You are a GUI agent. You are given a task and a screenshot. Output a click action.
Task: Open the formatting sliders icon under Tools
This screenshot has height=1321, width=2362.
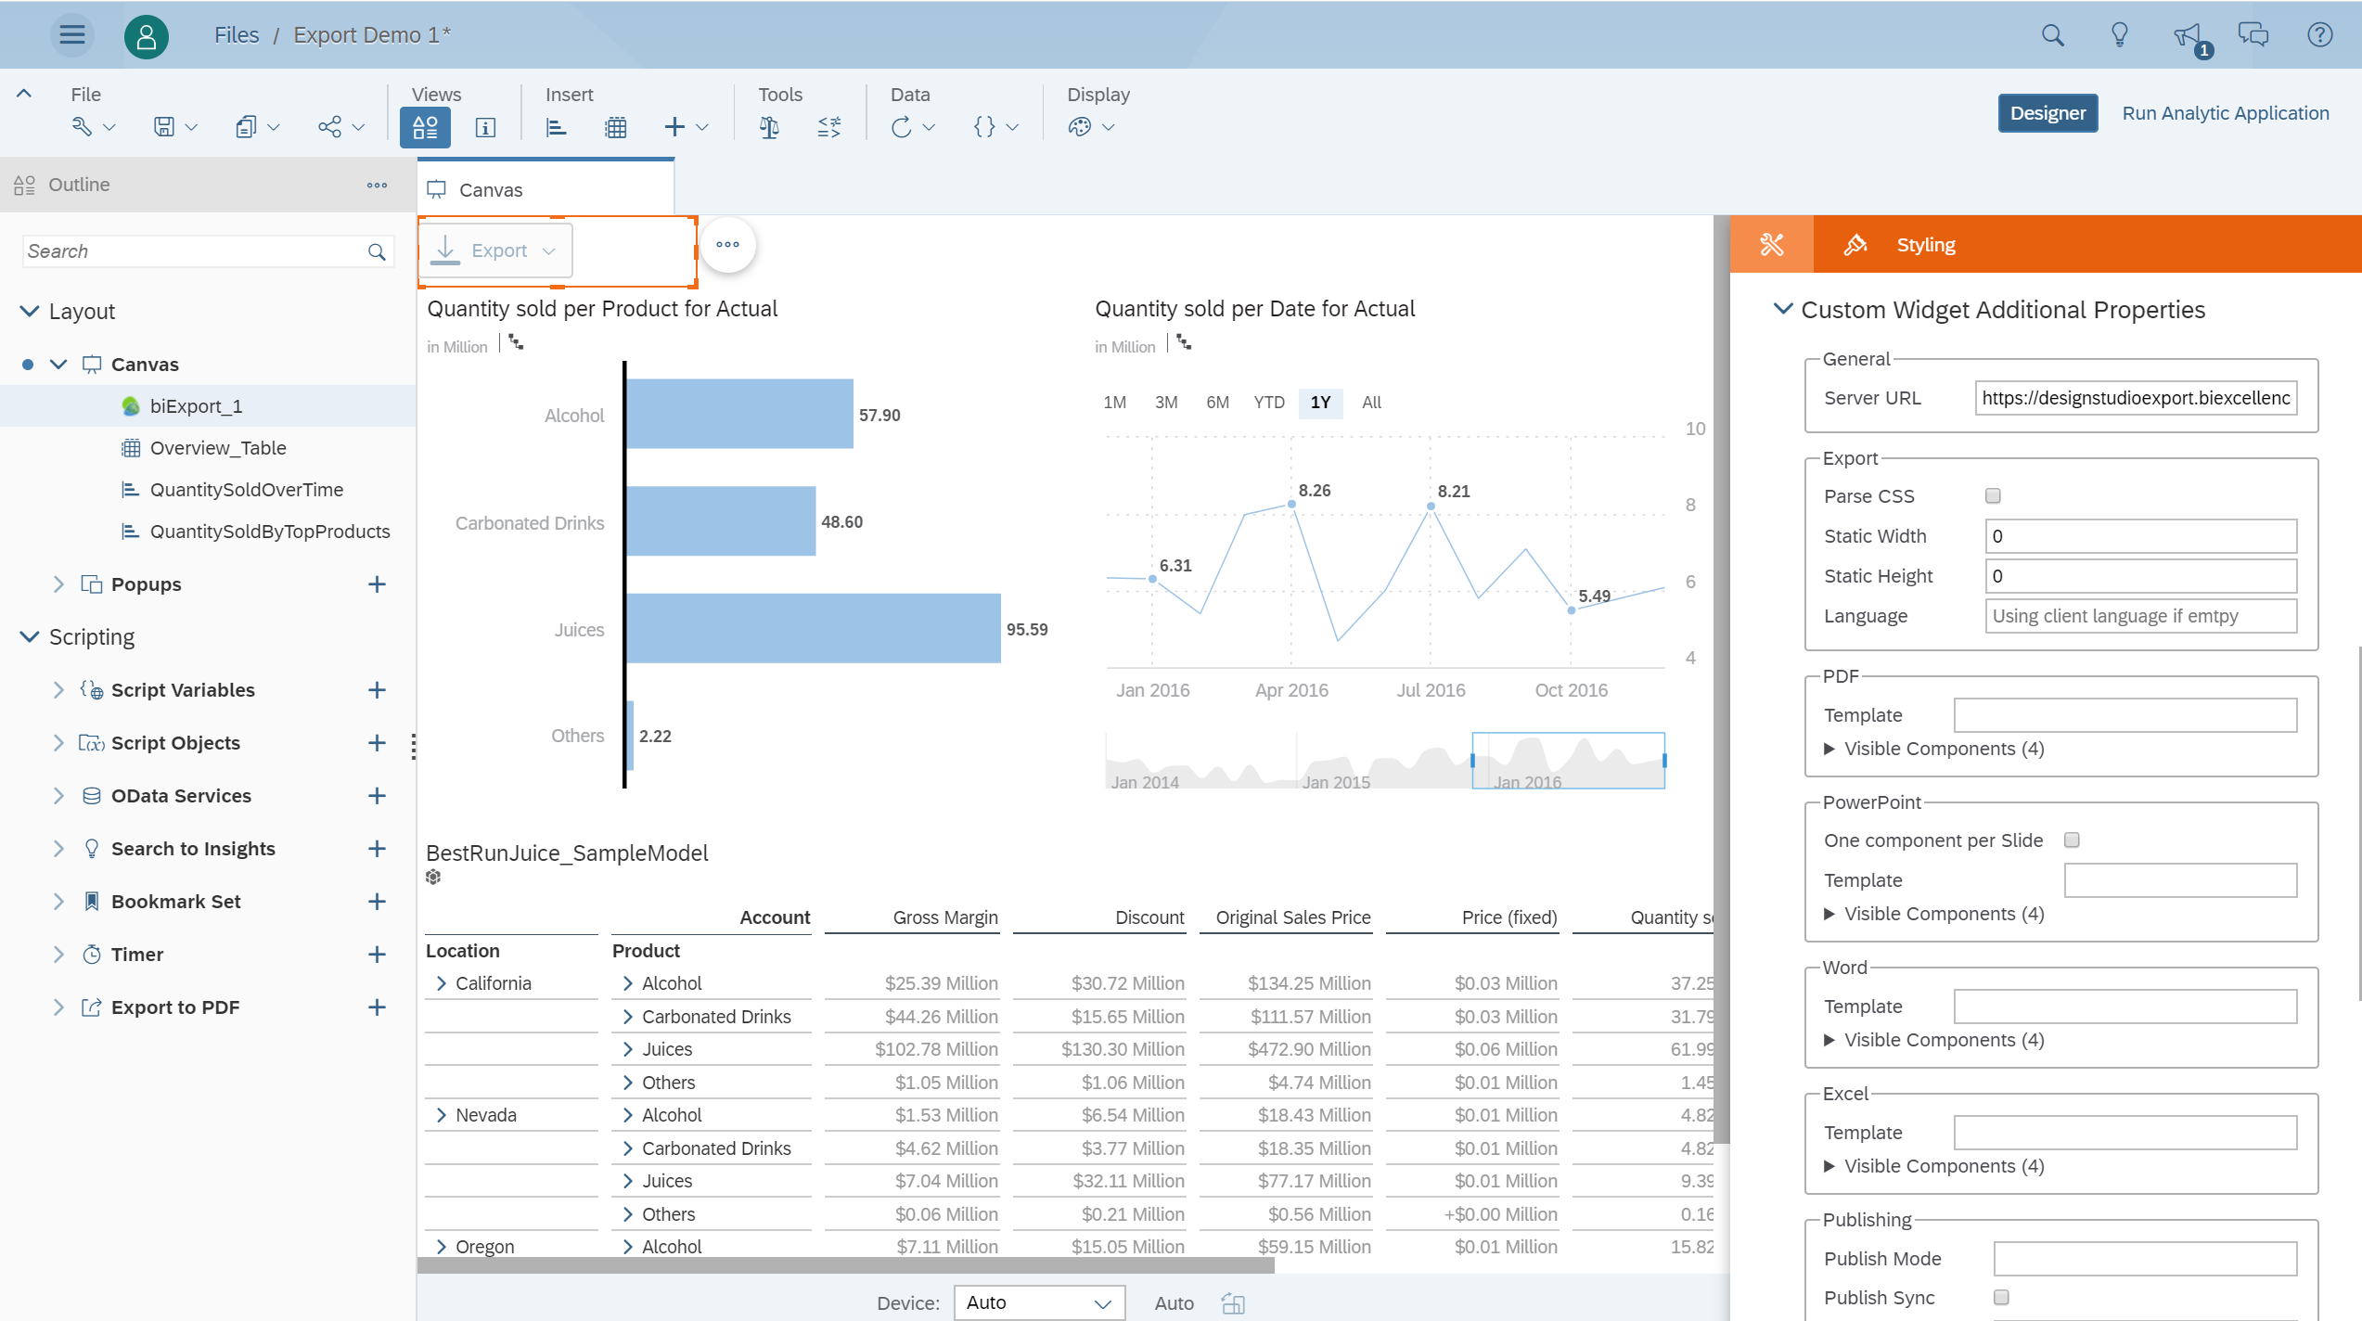829,127
